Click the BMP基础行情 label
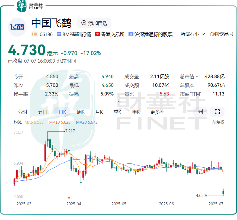 [77, 34]
